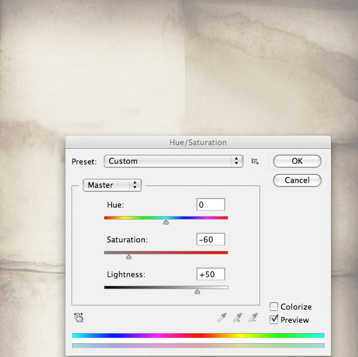Click the Hue: label
358x357 pixels.
click(115, 205)
